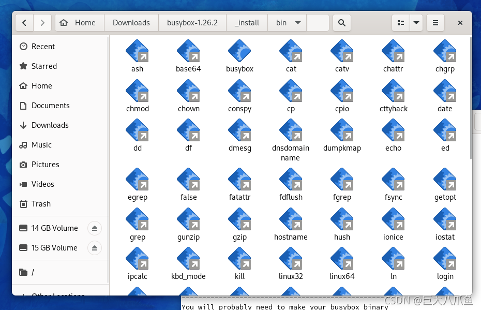Select the cttyhack link icon
481x310 pixels.
pyautogui.click(x=393, y=91)
